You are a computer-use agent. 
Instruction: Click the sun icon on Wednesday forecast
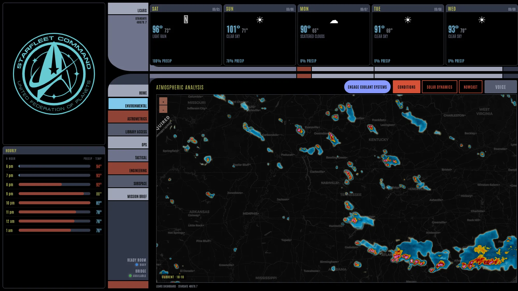coord(482,20)
